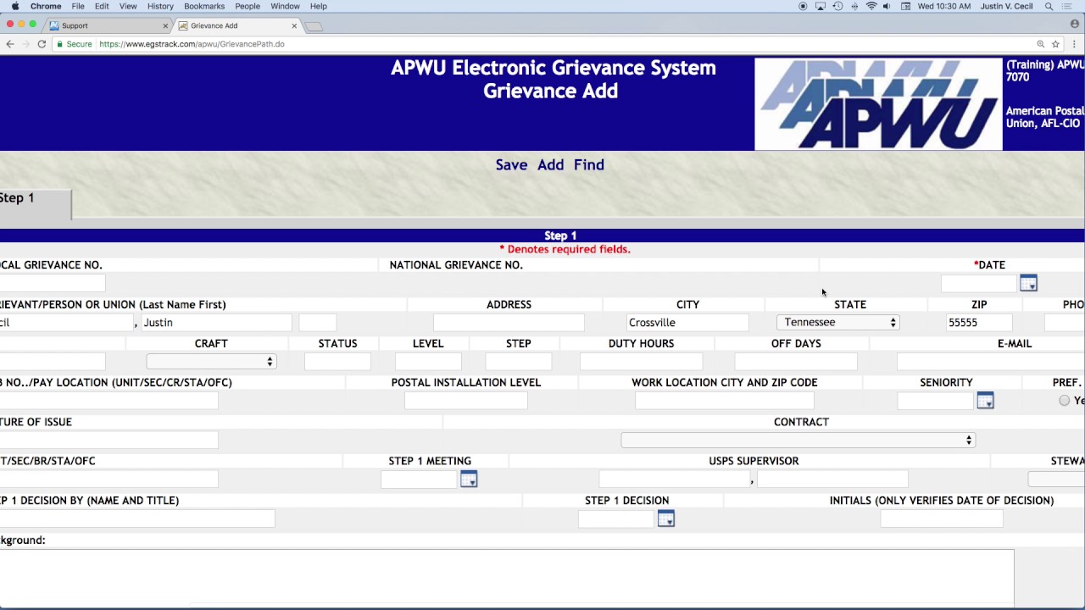This screenshot has height=610, width=1085.
Task: Open the History menu
Action: (x=160, y=6)
